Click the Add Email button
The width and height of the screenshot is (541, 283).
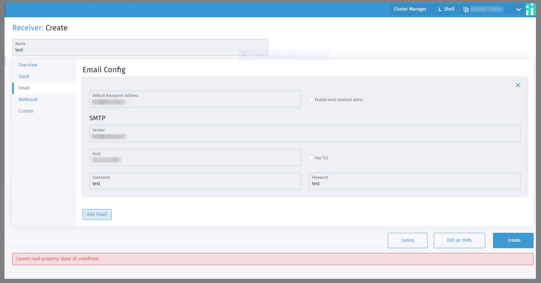tap(97, 215)
